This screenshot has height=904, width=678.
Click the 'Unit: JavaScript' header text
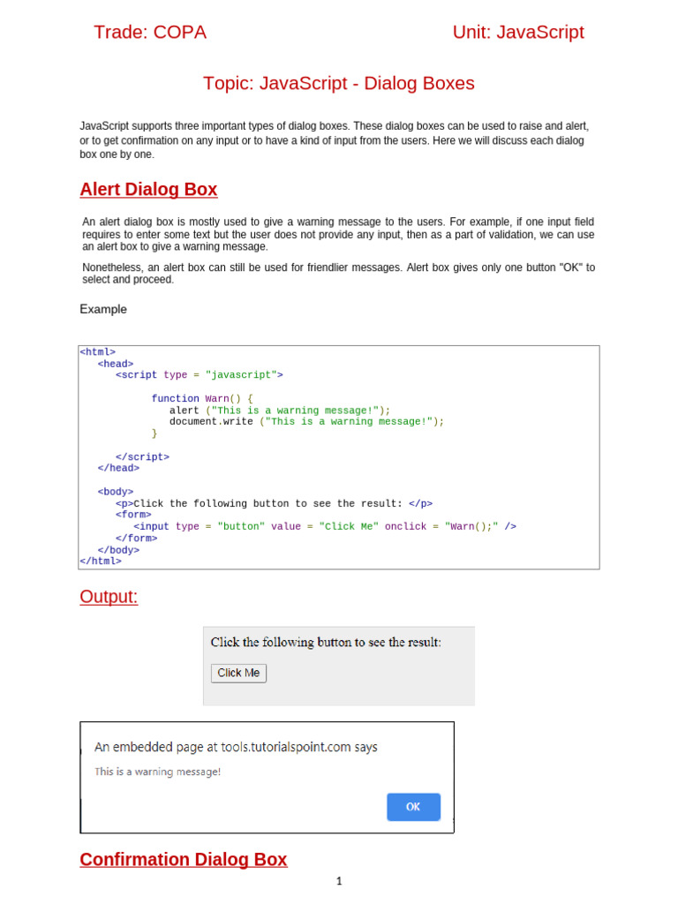click(x=518, y=33)
